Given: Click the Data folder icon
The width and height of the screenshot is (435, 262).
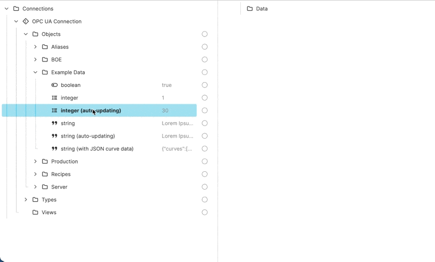Looking at the screenshot, I should pos(250,9).
